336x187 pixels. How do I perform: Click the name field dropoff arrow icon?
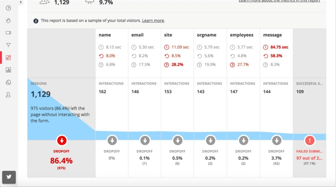(112, 140)
